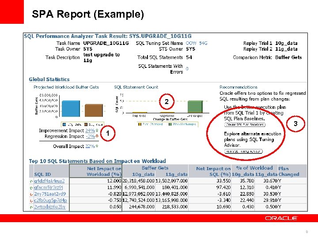Open SQL ID g4dzf4ak4rus2 link
The width and height of the screenshot is (318, 238).
(49, 181)
